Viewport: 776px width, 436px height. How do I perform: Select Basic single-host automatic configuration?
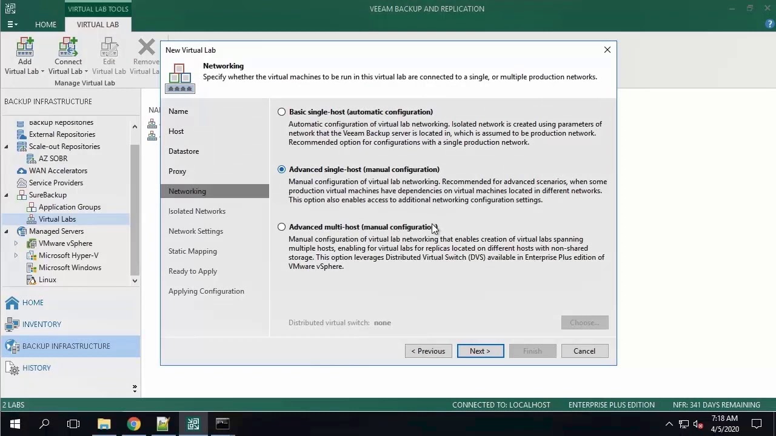point(281,112)
